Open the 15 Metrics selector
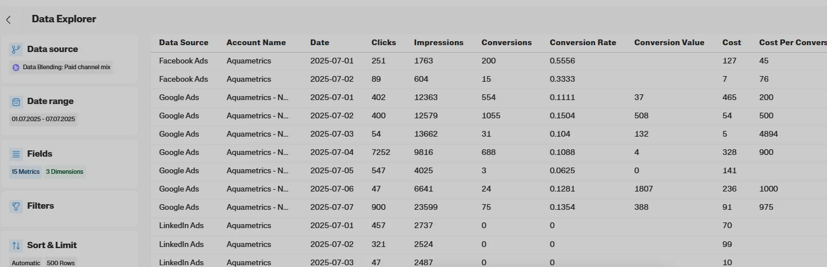The height and width of the screenshot is (267, 827). (x=25, y=172)
